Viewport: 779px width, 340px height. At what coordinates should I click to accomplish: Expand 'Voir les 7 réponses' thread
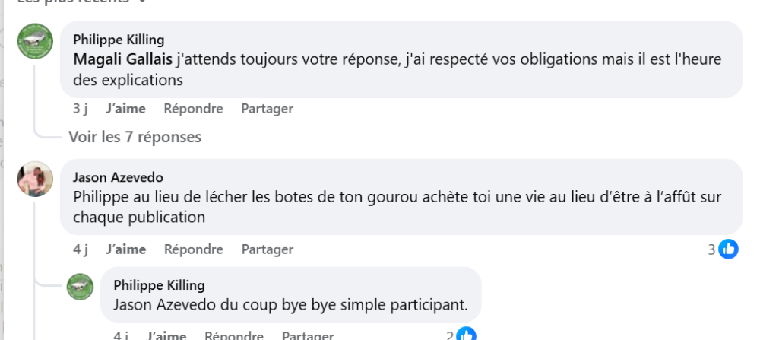135,137
